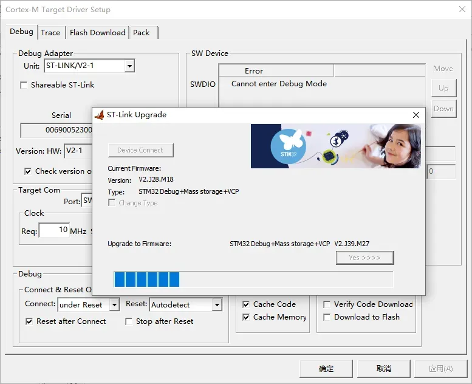This screenshot has width=472, height=384.
Task: Click the ST-Link Upgrade butterfly icon
Action: tap(100, 115)
